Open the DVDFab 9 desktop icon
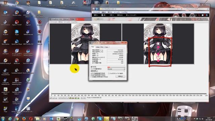The image size is (215, 121). click(x=5, y=51)
